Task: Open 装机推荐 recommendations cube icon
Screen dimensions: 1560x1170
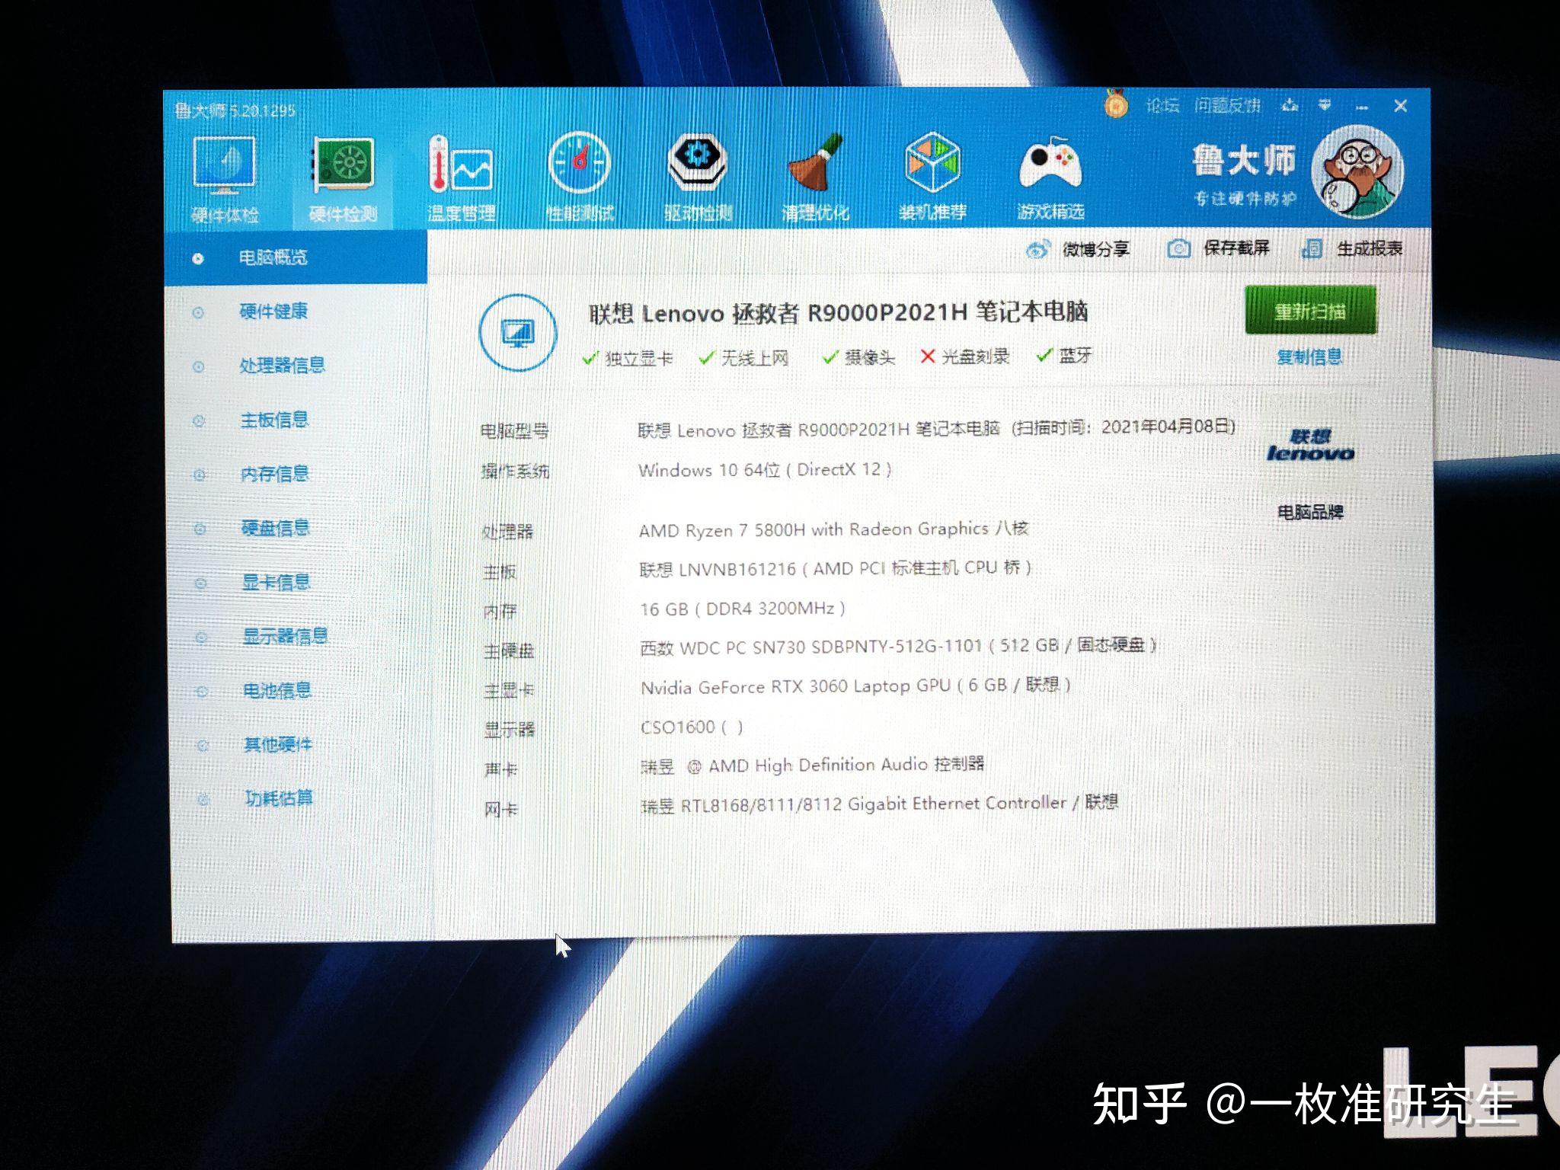Action: pyautogui.click(x=932, y=177)
